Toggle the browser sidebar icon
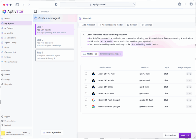Screen dimensions: 196x139 17,5
